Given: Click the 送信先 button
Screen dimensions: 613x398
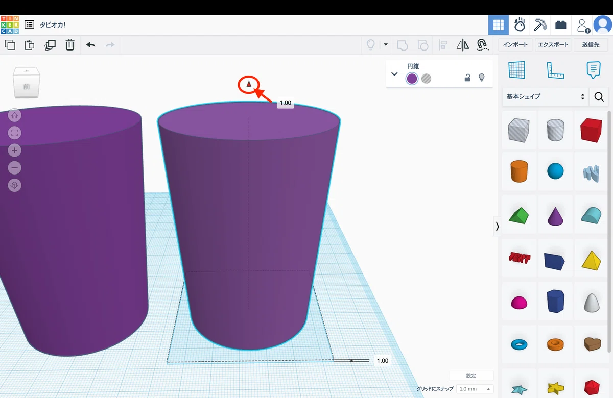Looking at the screenshot, I should 591,45.
